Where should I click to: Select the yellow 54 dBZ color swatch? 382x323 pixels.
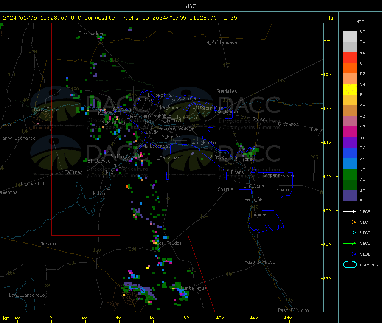tap(350, 90)
